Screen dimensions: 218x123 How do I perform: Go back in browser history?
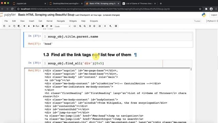point(2,9)
